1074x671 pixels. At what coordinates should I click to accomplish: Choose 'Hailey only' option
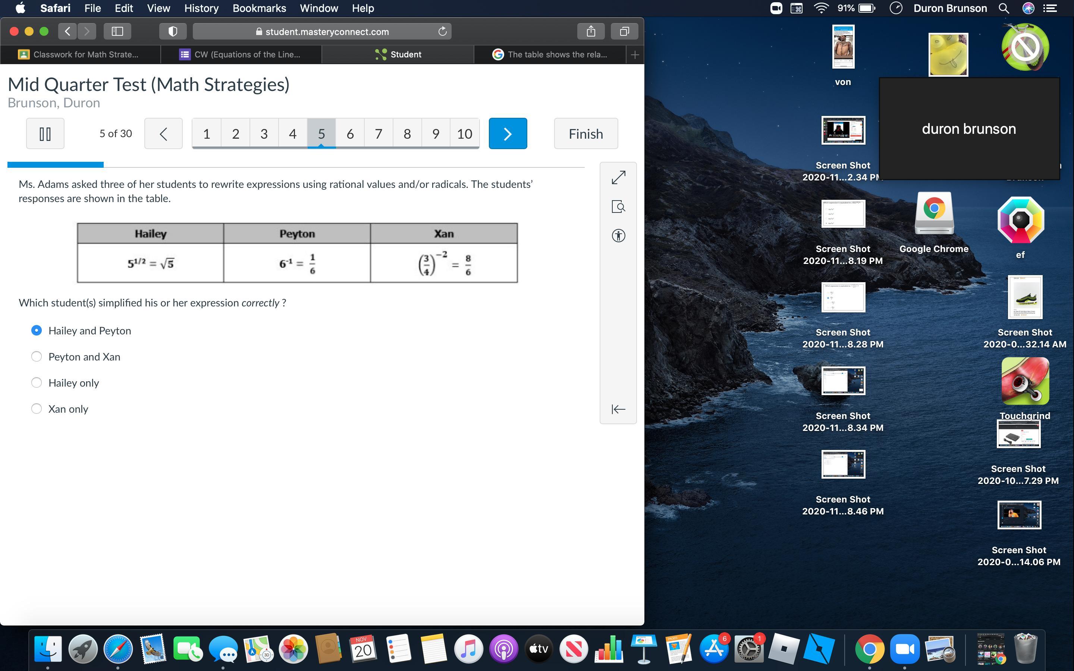[37, 382]
